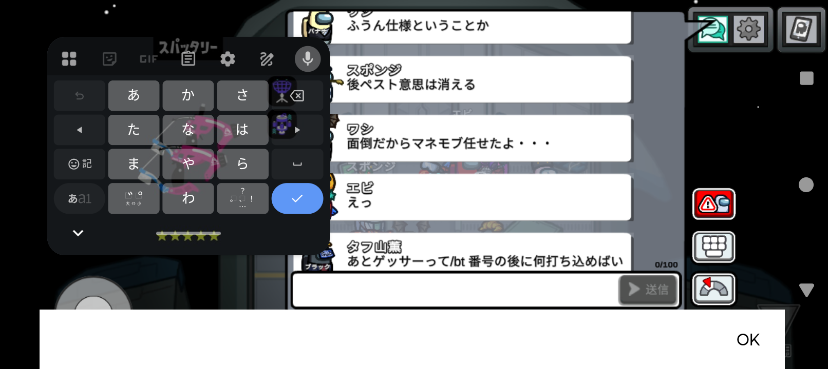The height and width of the screenshot is (369, 828).
Task: Open the role card icon at top right
Action: [801, 29]
